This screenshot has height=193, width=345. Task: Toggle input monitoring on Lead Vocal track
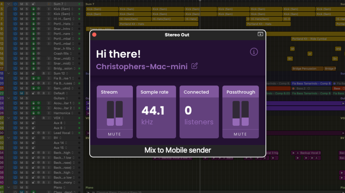49,133
